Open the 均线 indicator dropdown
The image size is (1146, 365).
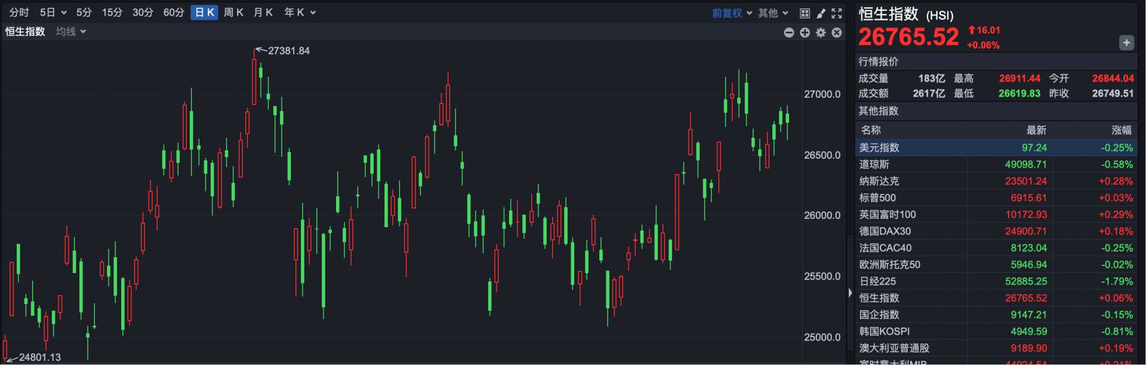coord(71,32)
